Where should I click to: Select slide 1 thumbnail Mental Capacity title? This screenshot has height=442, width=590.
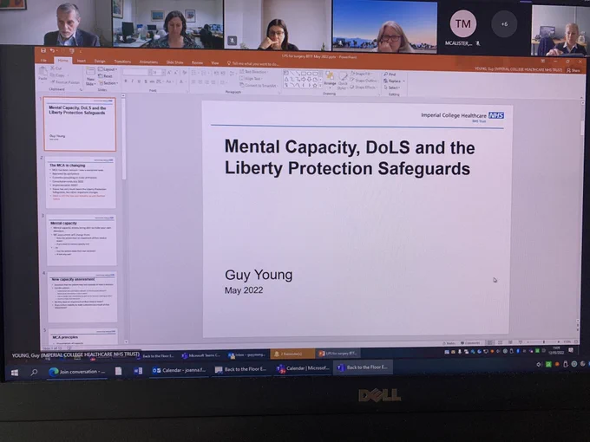click(80, 124)
